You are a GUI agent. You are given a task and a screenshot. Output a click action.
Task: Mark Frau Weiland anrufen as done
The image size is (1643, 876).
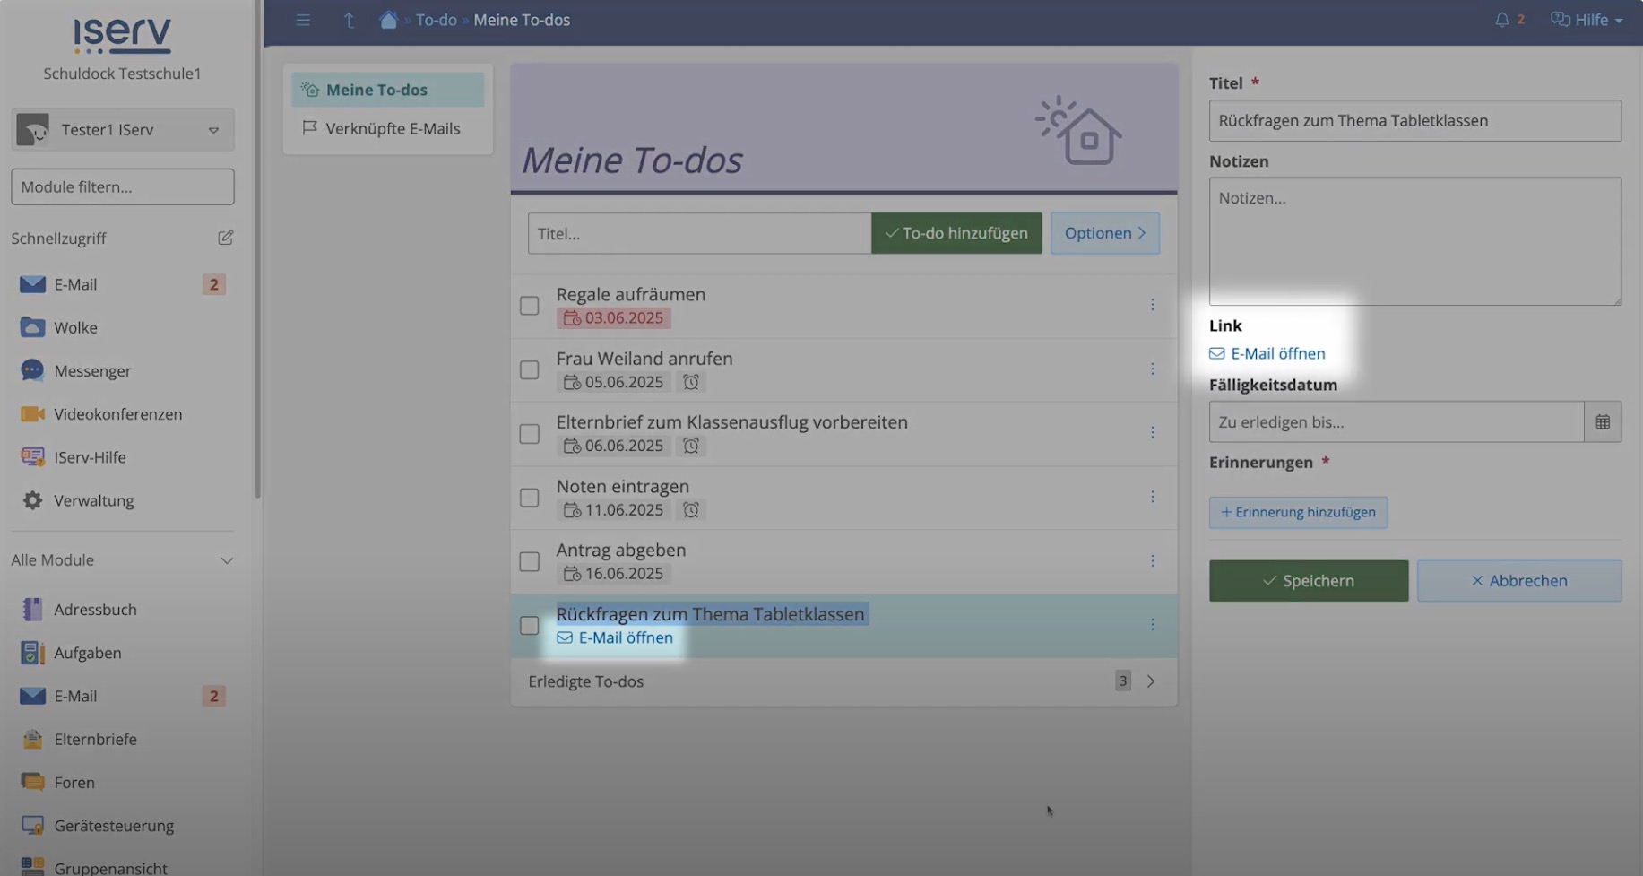(530, 370)
